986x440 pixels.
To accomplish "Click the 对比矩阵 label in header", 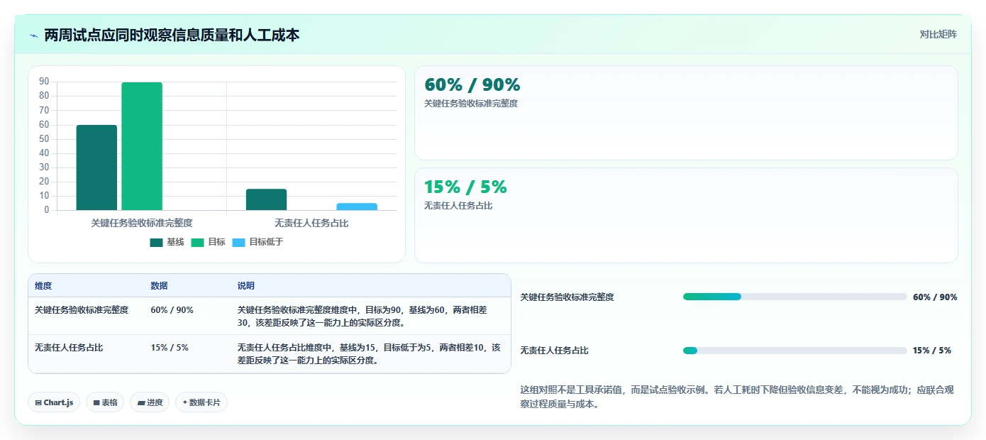I will [x=938, y=35].
